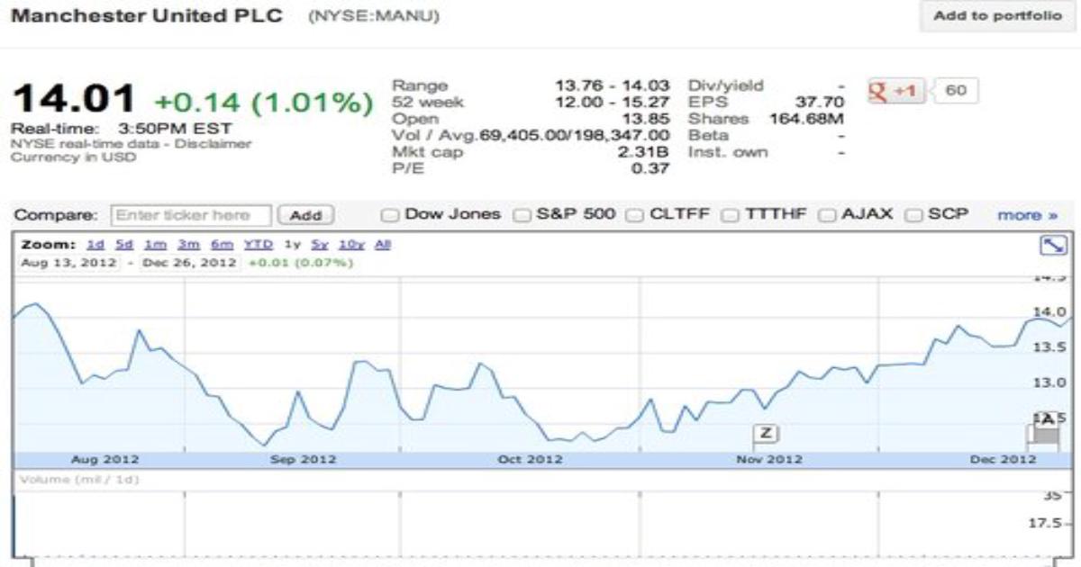The image size is (1081, 567).
Task: Click the +1 count of 60
Action: 955,92
